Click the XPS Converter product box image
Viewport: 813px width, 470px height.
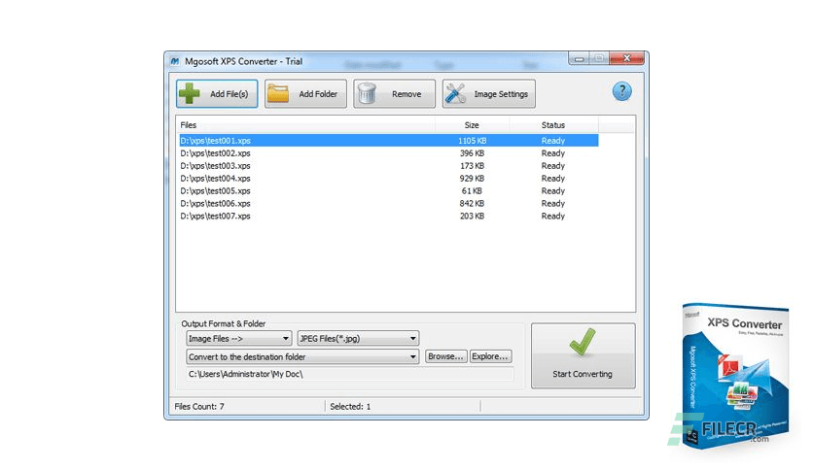734,375
